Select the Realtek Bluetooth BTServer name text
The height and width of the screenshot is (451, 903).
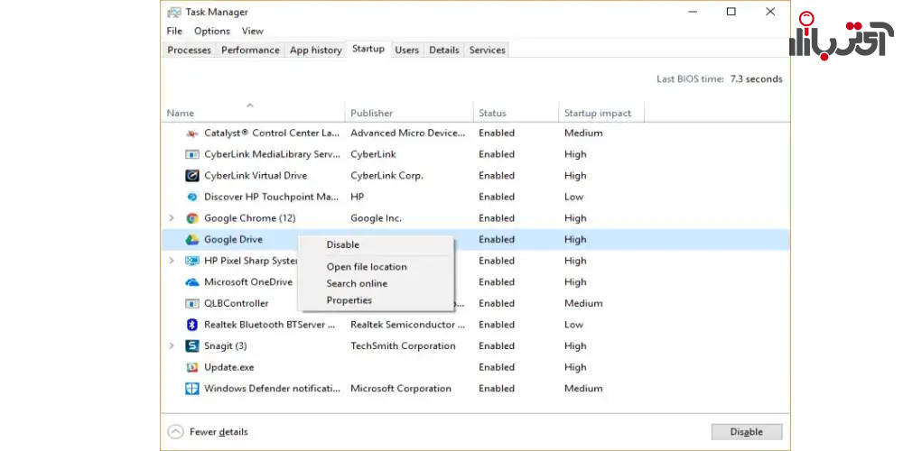click(269, 325)
